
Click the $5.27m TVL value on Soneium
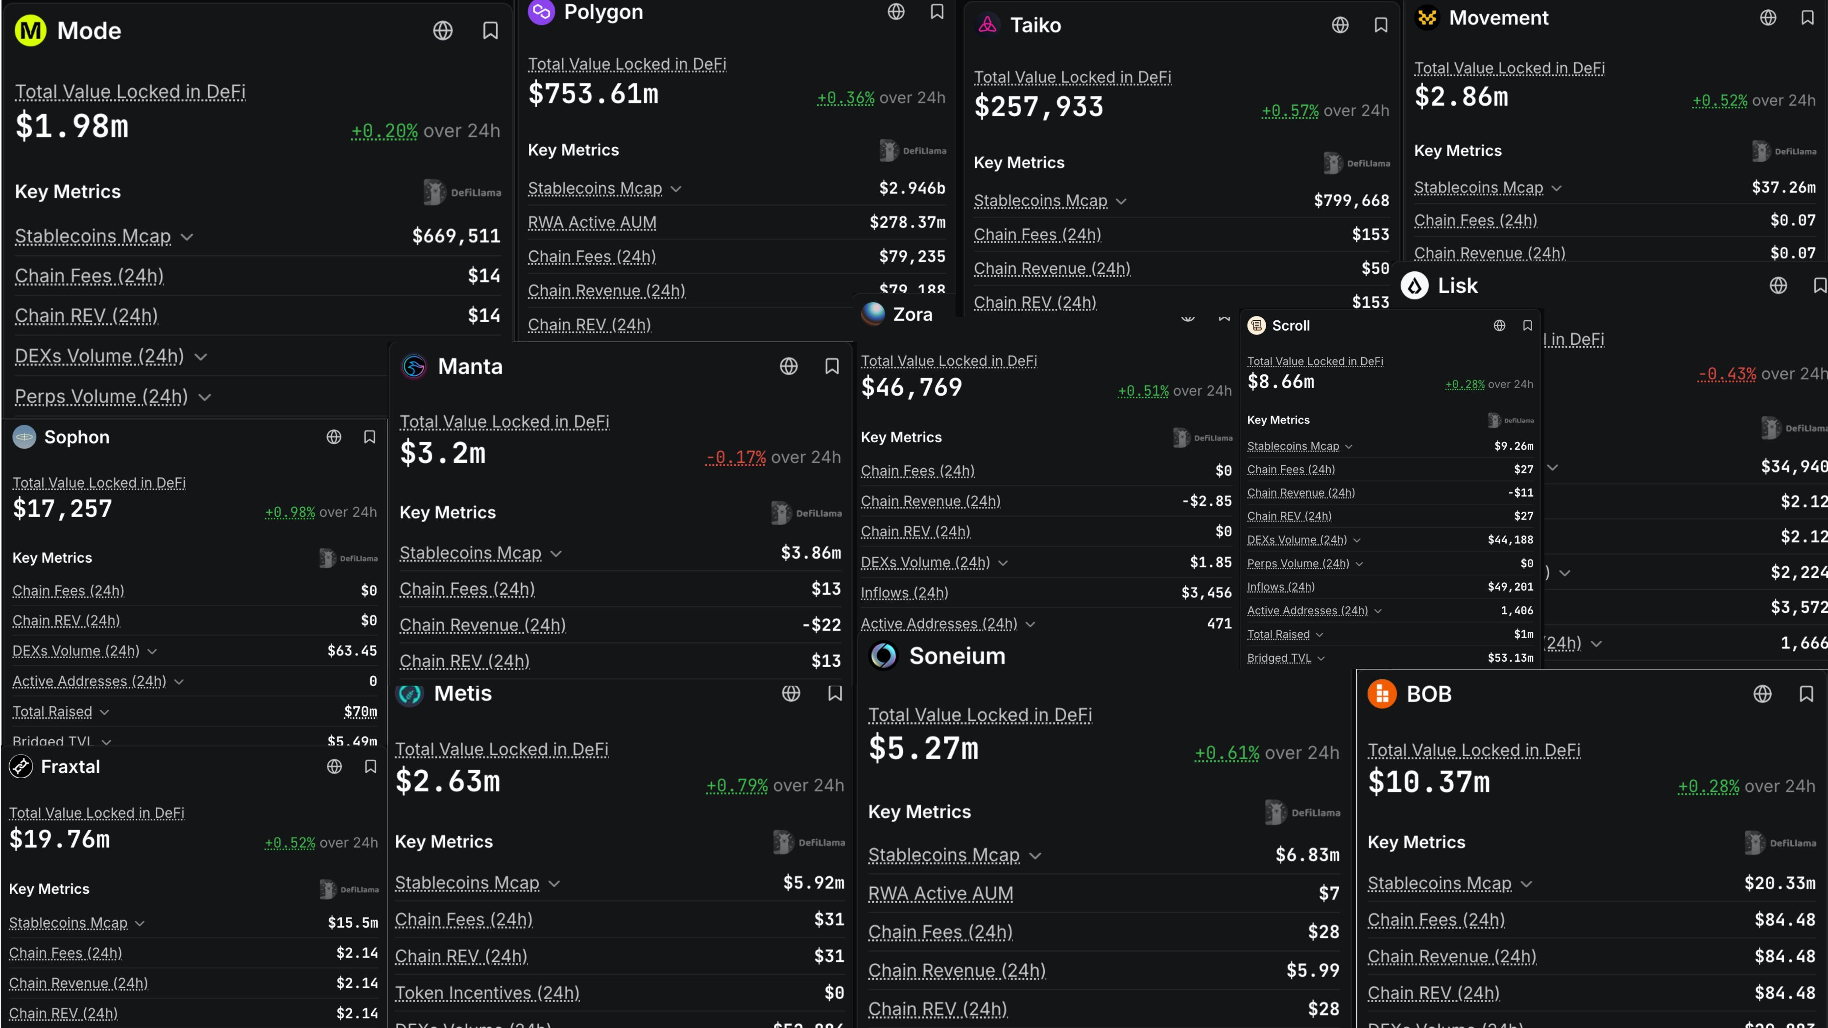(923, 749)
